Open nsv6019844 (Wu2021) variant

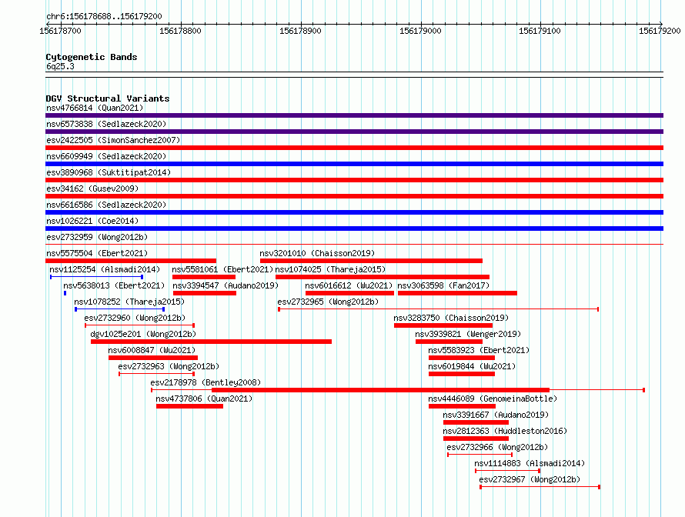click(x=472, y=366)
